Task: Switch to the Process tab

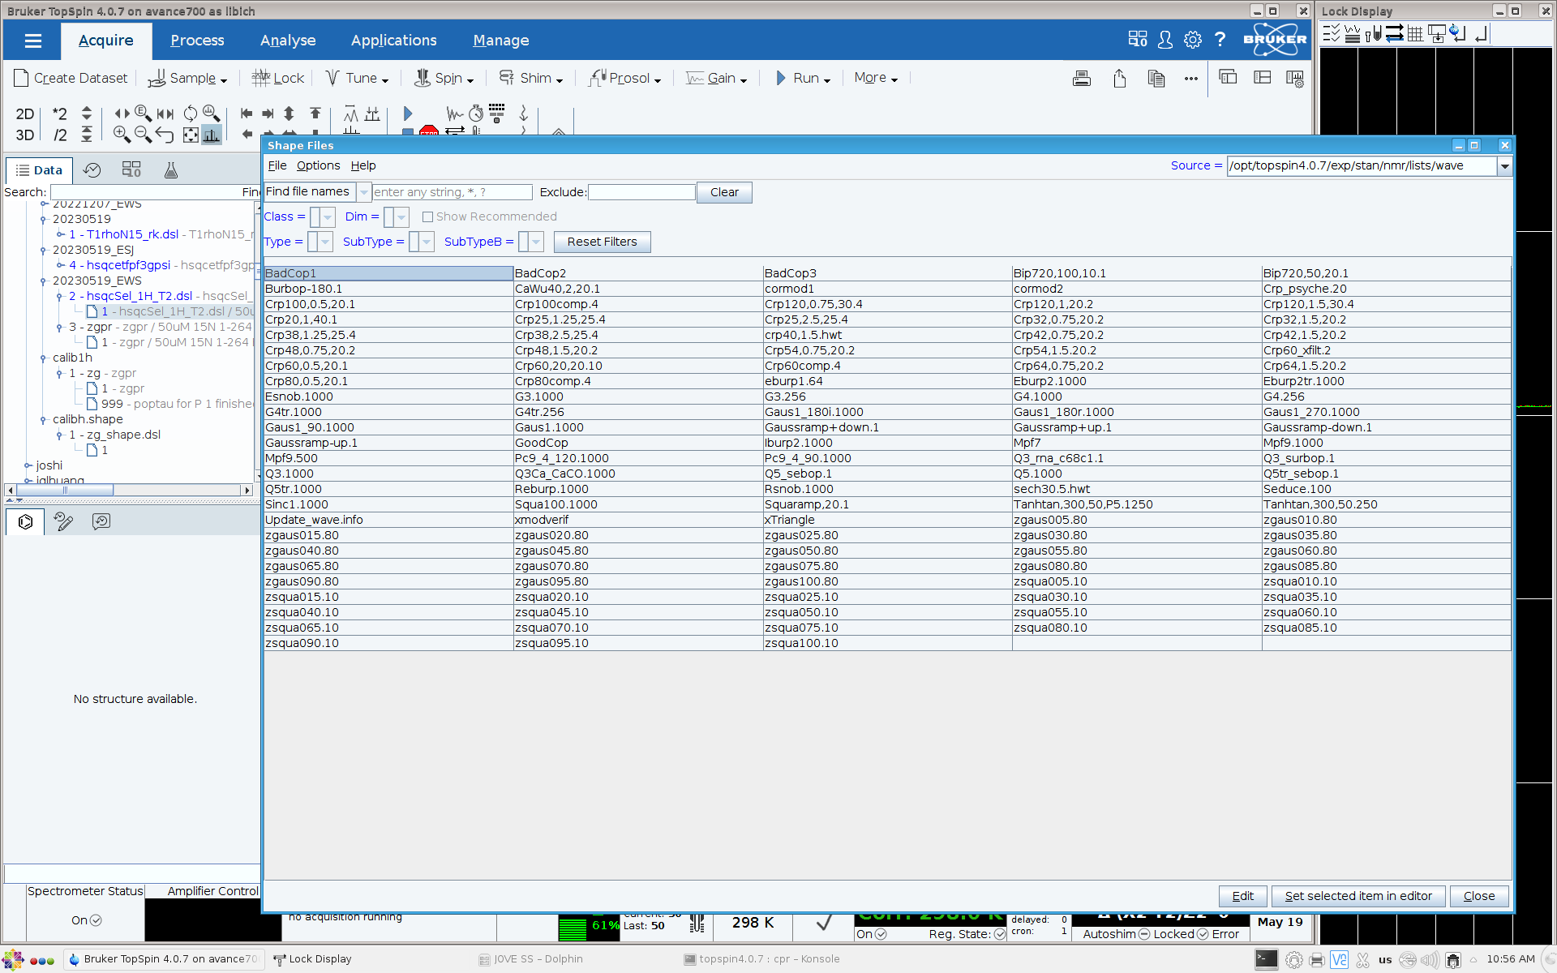Action: pos(197,41)
